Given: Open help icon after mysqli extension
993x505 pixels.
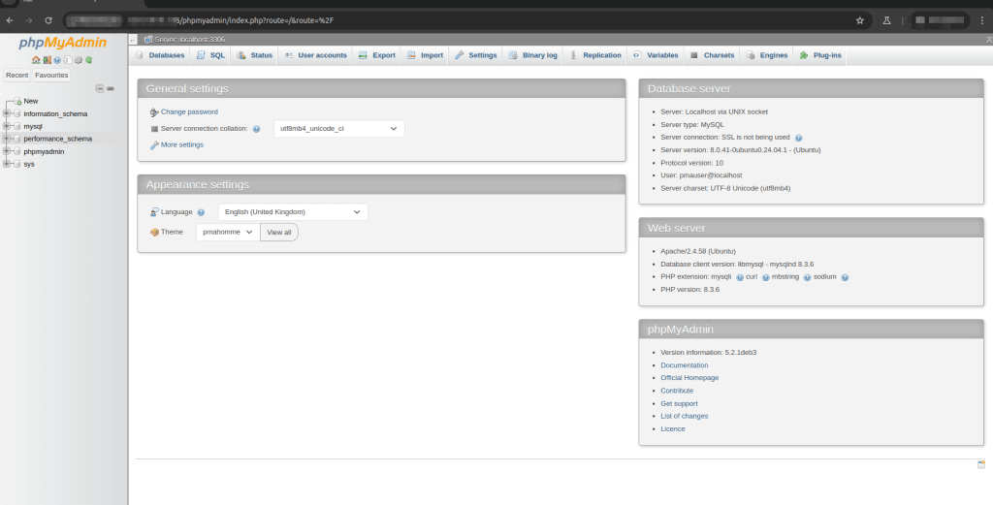Looking at the screenshot, I should [740, 277].
